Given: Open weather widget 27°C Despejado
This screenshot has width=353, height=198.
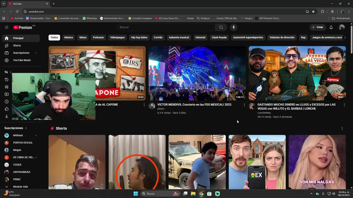Looking at the screenshot, I should (x=12, y=194).
